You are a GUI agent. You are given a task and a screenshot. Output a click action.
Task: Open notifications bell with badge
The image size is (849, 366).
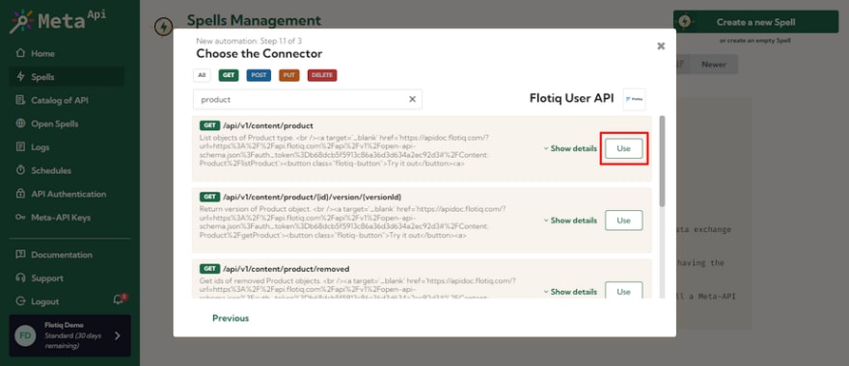tap(119, 299)
